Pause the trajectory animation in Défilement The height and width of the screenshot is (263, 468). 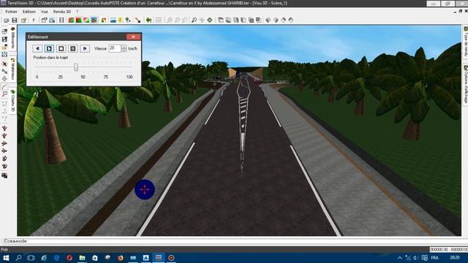73,48
